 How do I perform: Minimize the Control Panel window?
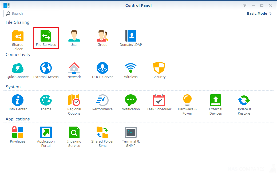[253, 5]
